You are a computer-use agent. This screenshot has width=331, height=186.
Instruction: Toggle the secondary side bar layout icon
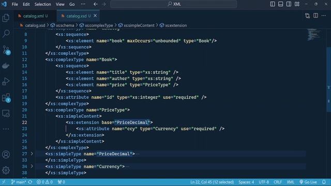pyautogui.click(x=289, y=4)
